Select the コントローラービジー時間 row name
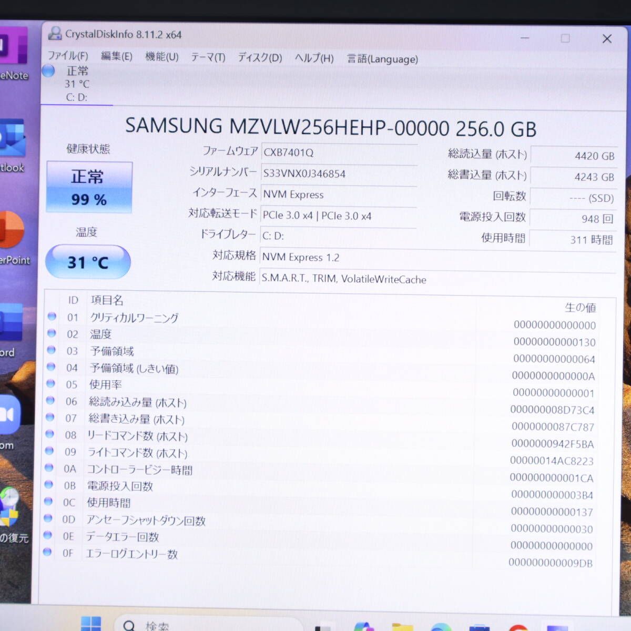This screenshot has width=631, height=631. point(140,470)
